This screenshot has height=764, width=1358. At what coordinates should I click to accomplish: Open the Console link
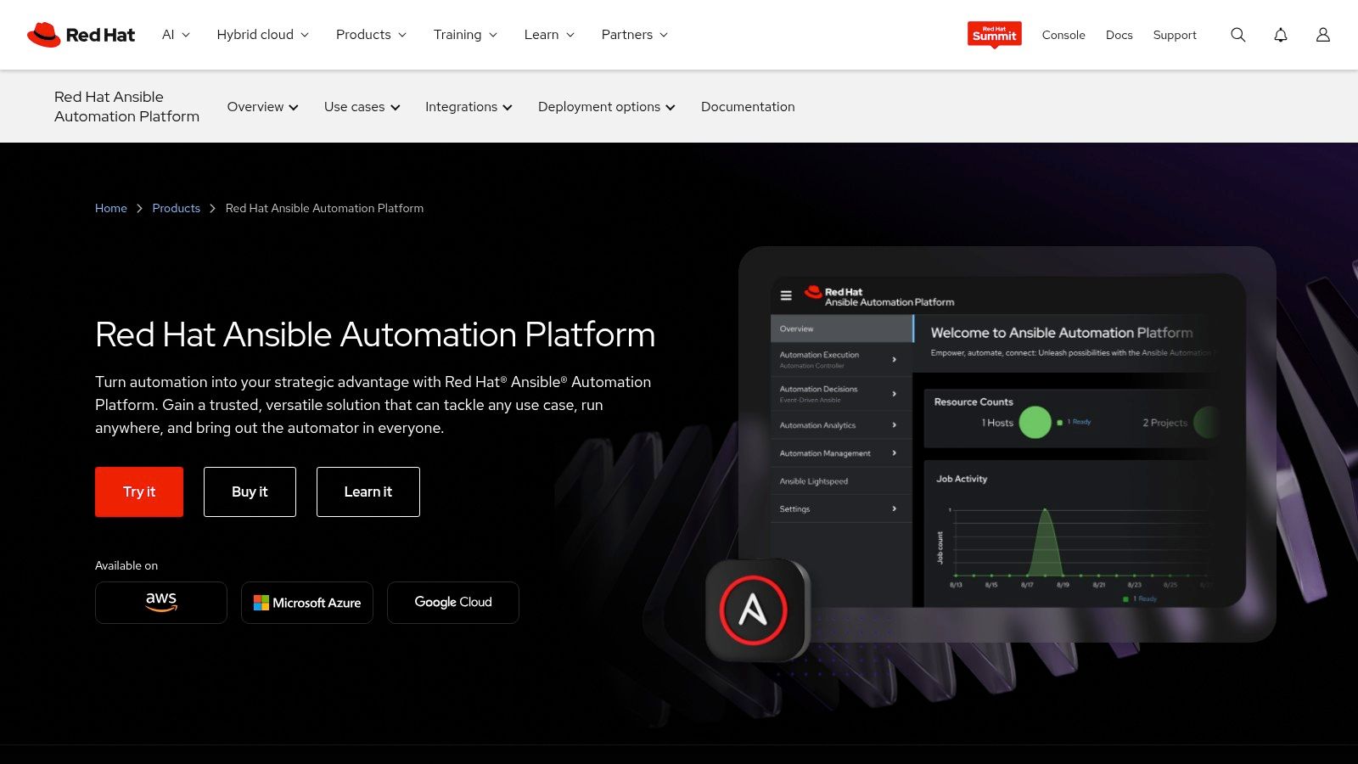coord(1063,35)
